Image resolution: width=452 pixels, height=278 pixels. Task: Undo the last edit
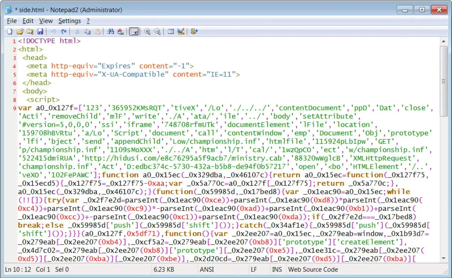[x=53, y=32]
